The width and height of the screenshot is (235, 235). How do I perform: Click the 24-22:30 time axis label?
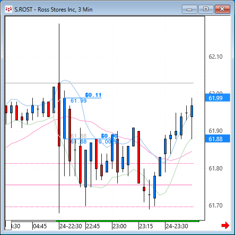point(71,226)
